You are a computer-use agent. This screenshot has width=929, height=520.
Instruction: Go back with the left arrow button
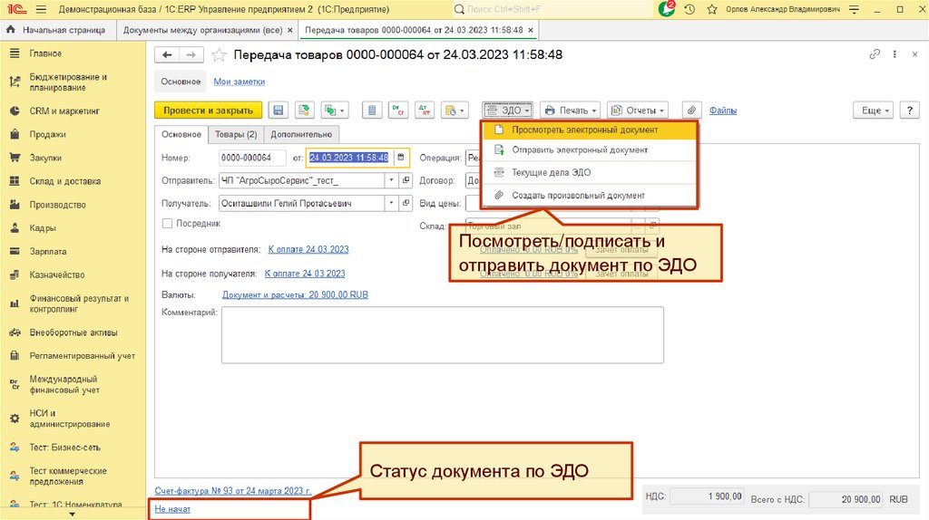point(167,55)
